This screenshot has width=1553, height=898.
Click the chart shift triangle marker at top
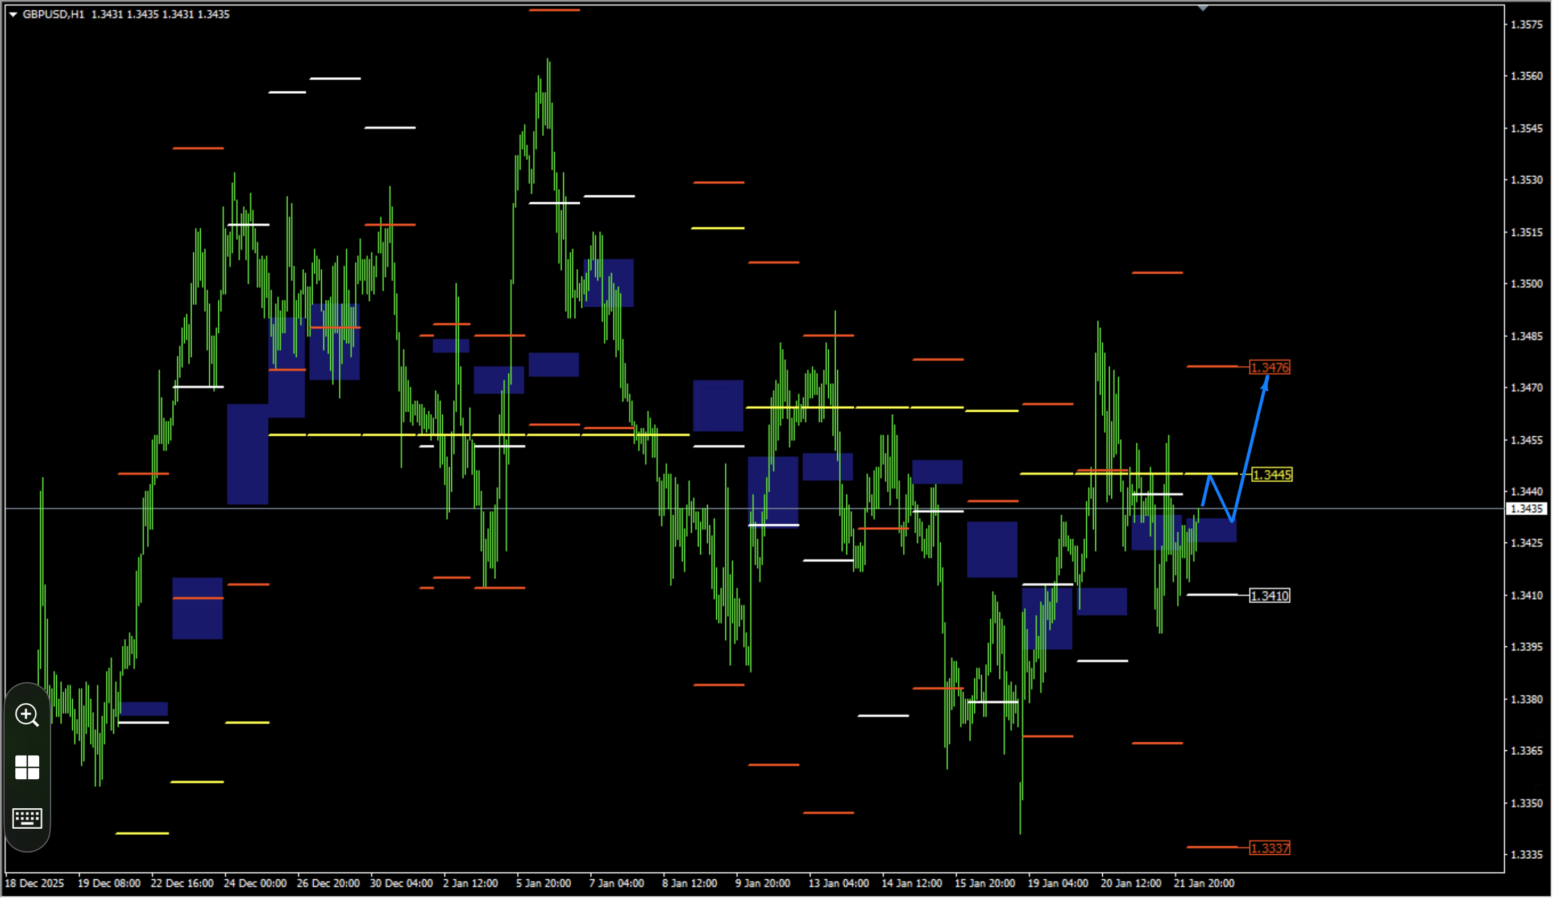coord(1203,8)
